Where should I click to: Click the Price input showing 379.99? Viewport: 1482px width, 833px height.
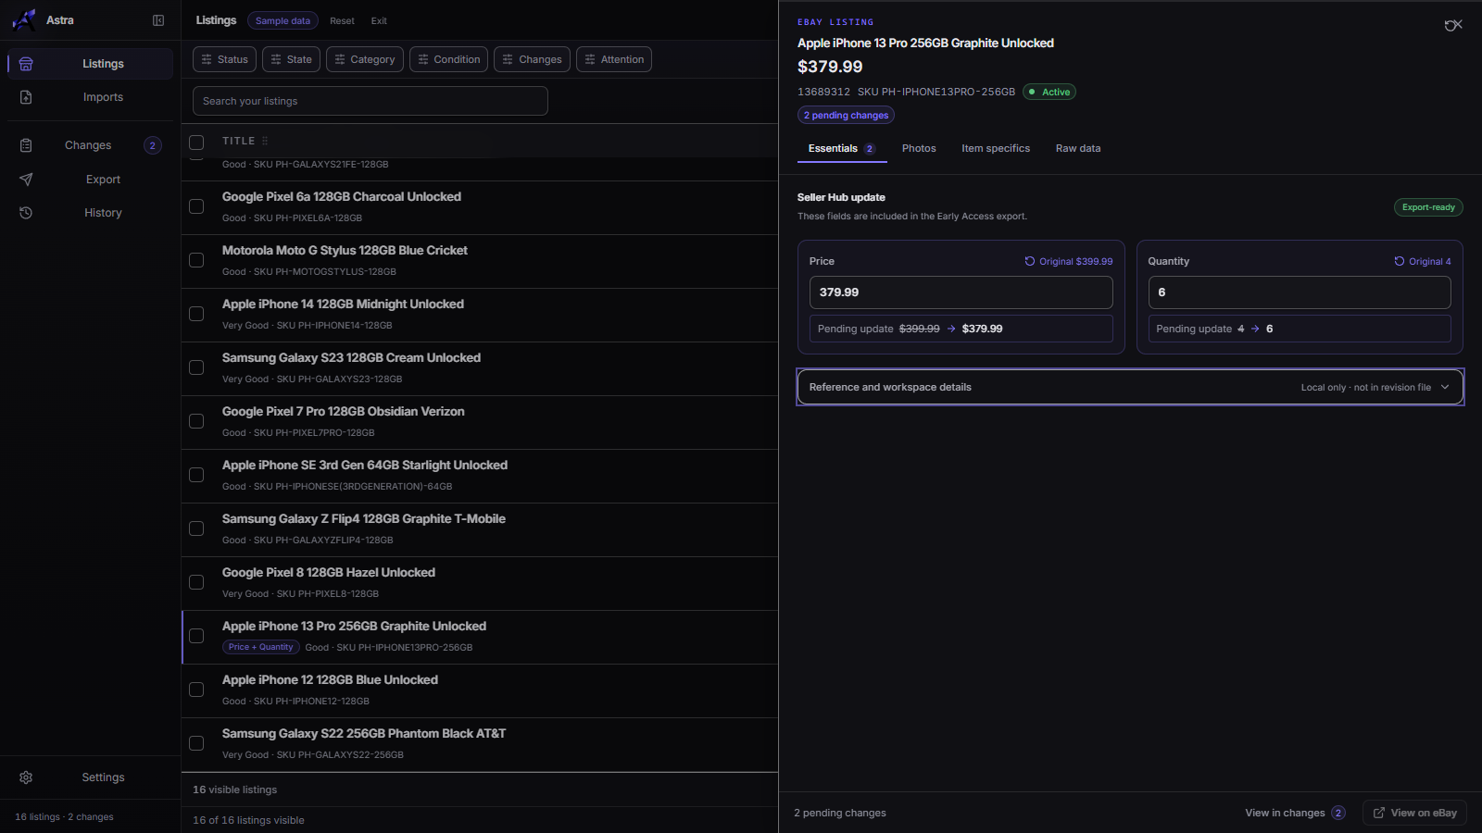point(961,292)
